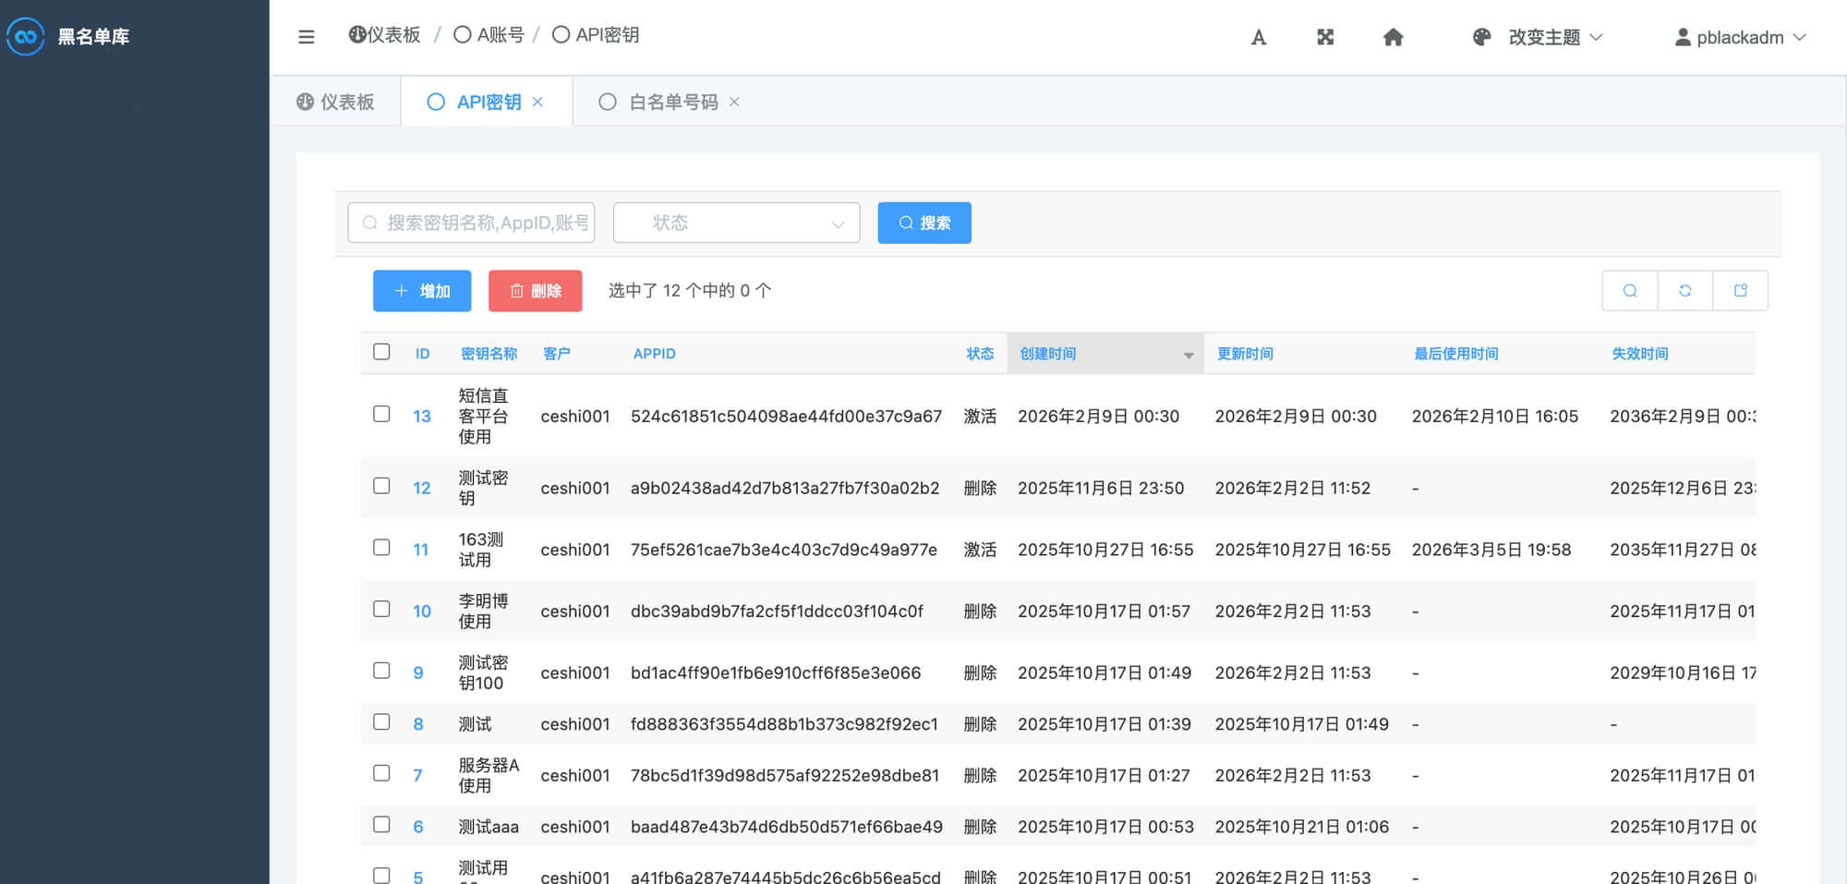Screen dimensions: 1847x884
Task: Close the API密钥 tab
Action: [x=538, y=102]
